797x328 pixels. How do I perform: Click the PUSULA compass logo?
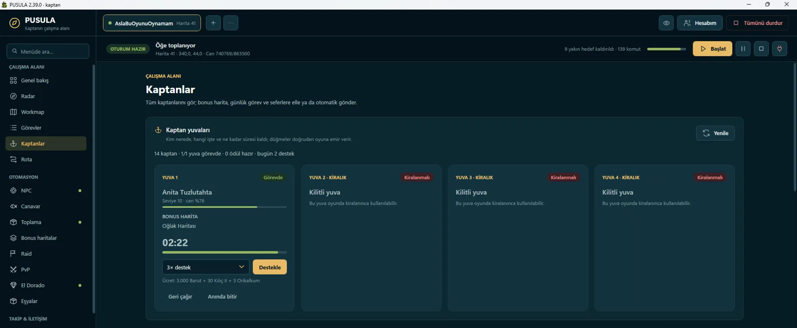15,23
